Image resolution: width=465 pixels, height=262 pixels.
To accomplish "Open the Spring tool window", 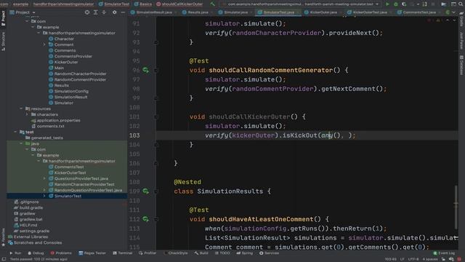I will tap(245, 253).
